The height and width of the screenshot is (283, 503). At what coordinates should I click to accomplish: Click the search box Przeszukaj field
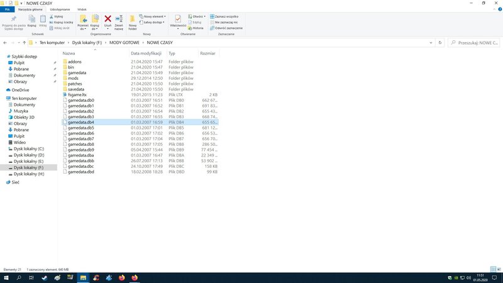coord(474,43)
